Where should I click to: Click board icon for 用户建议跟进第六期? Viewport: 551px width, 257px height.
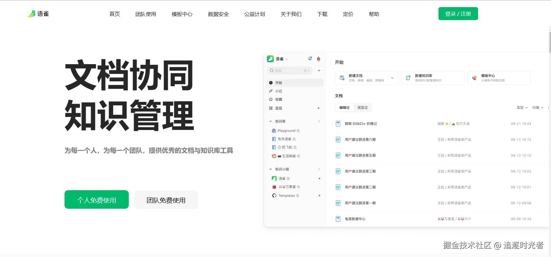coord(338,140)
